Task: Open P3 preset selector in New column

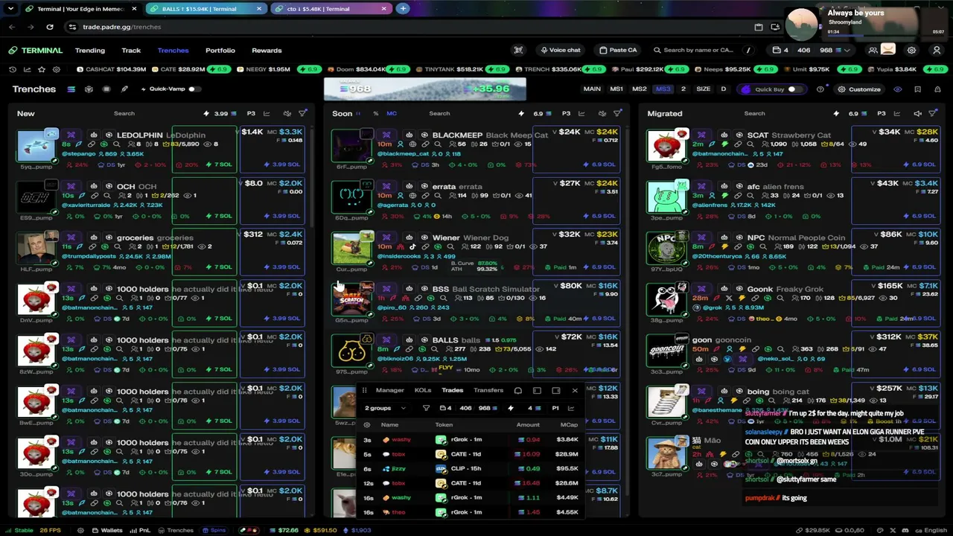Action: click(251, 114)
